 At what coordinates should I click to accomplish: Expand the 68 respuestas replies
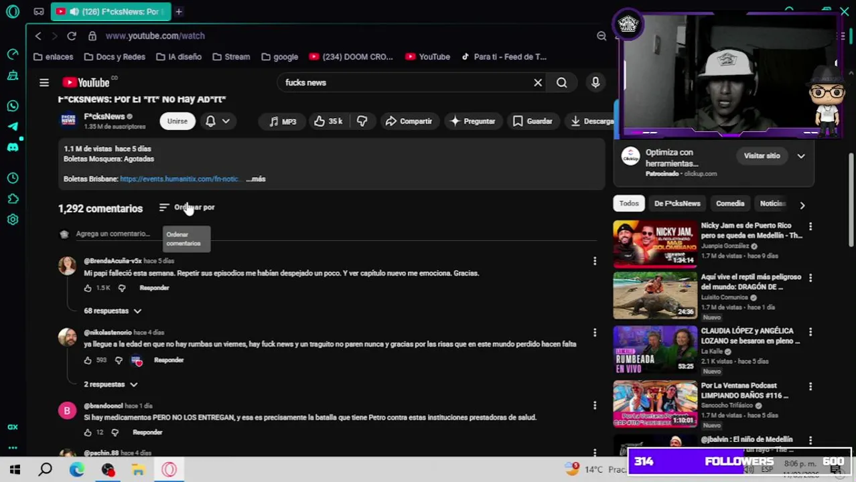coord(113,311)
